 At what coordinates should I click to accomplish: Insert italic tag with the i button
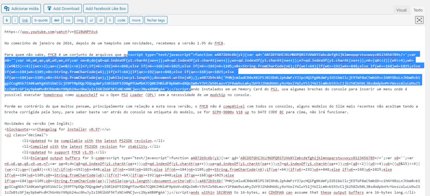15,20
